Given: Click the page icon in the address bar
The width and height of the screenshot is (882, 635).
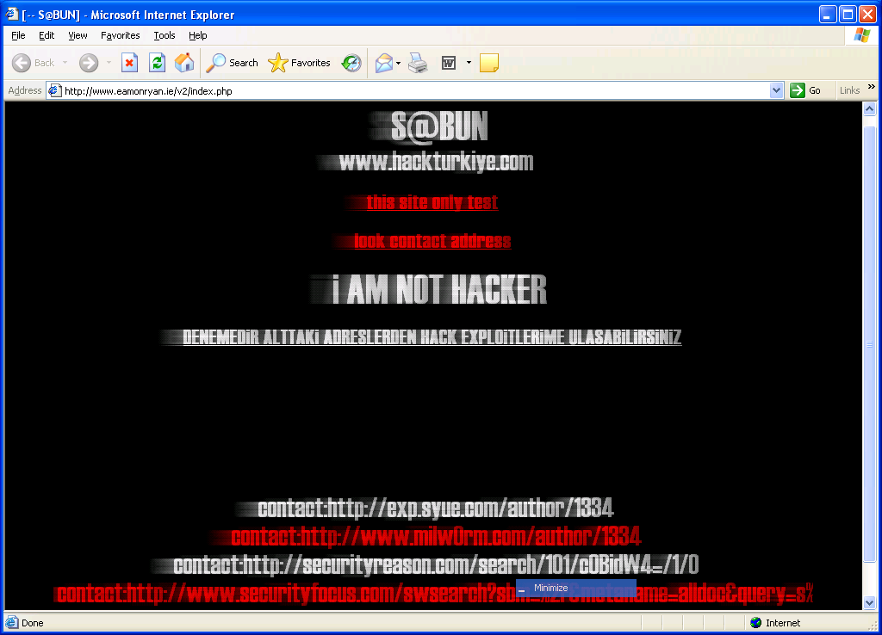Looking at the screenshot, I should (54, 90).
